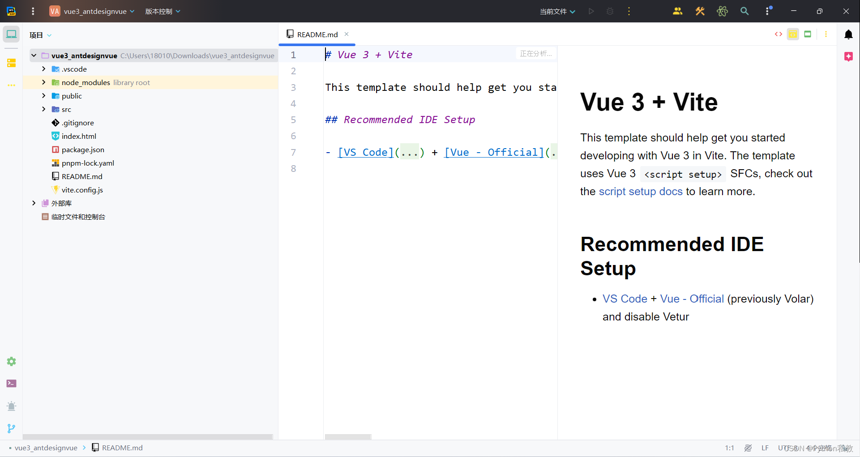This screenshot has width=860, height=457.
Task: Open the Problems tool window icon
Action: tap(11, 406)
